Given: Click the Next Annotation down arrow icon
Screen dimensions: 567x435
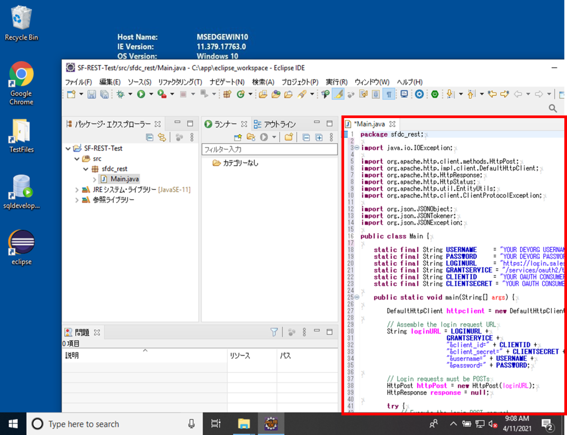Looking at the screenshot, I should (x=450, y=94).
